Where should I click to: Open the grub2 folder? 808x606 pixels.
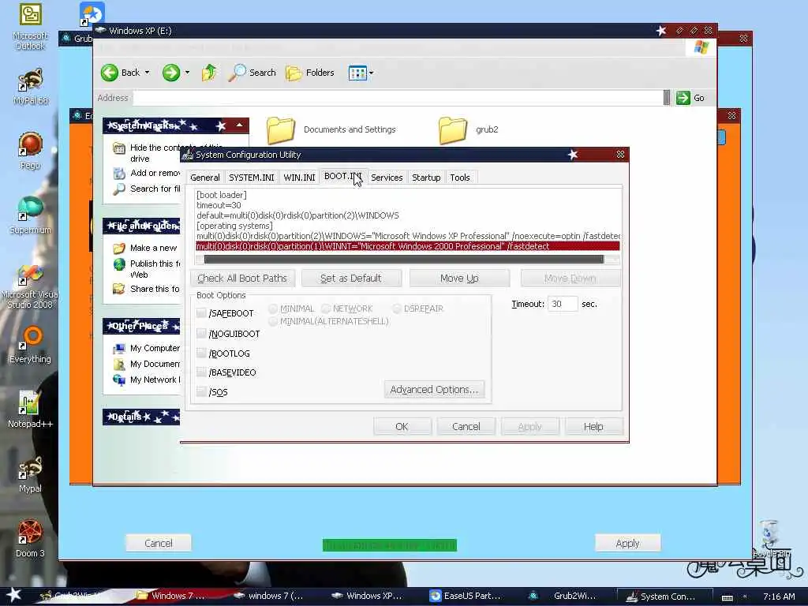point(469,130)
